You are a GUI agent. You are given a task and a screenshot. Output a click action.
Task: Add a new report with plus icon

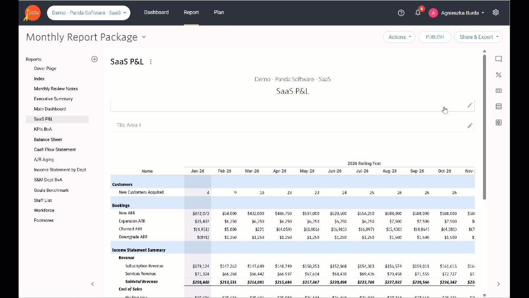click(94, 59)
